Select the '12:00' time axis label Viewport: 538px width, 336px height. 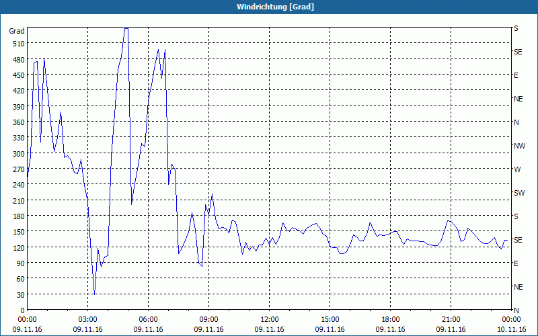coord(270,320)
